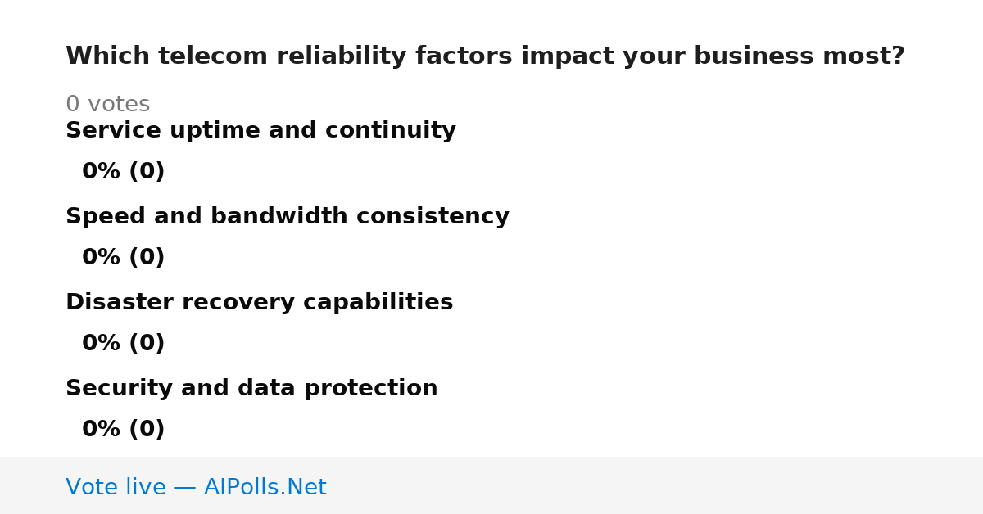
Task: Click the blue bar for Service uptime
Action: tap(66, 172)
